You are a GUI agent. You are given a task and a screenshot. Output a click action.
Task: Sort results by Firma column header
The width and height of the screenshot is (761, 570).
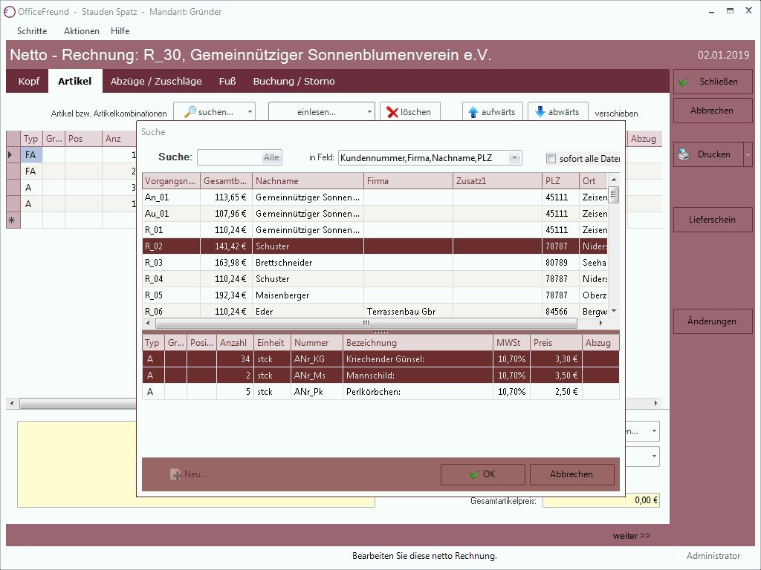[x=408, y=181]
